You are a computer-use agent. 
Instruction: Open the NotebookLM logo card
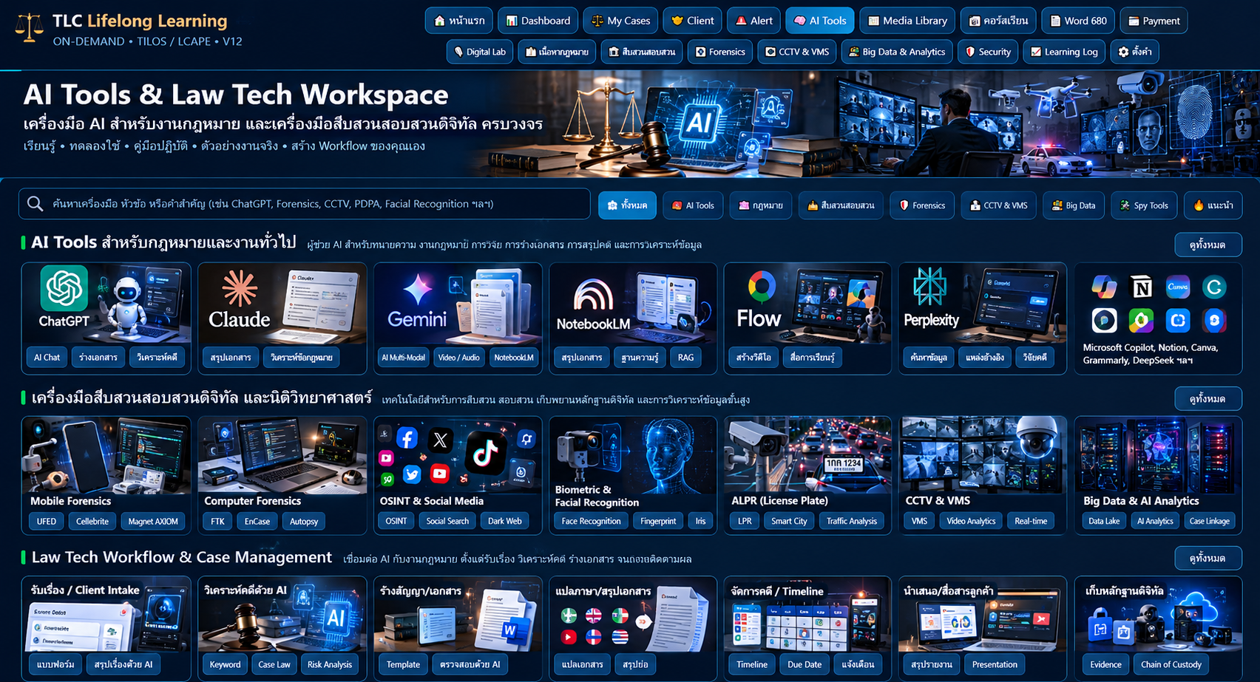(x=594, y=296)
